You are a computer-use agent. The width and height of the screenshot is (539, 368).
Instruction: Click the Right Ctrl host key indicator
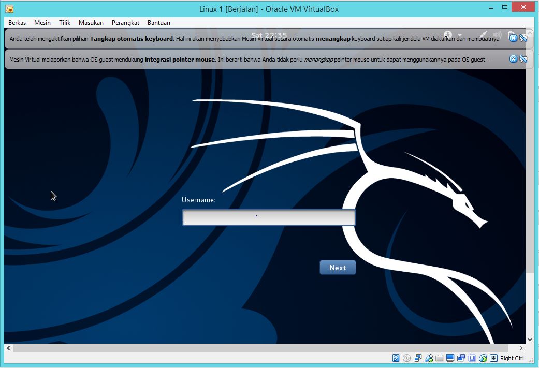(511, 358)
